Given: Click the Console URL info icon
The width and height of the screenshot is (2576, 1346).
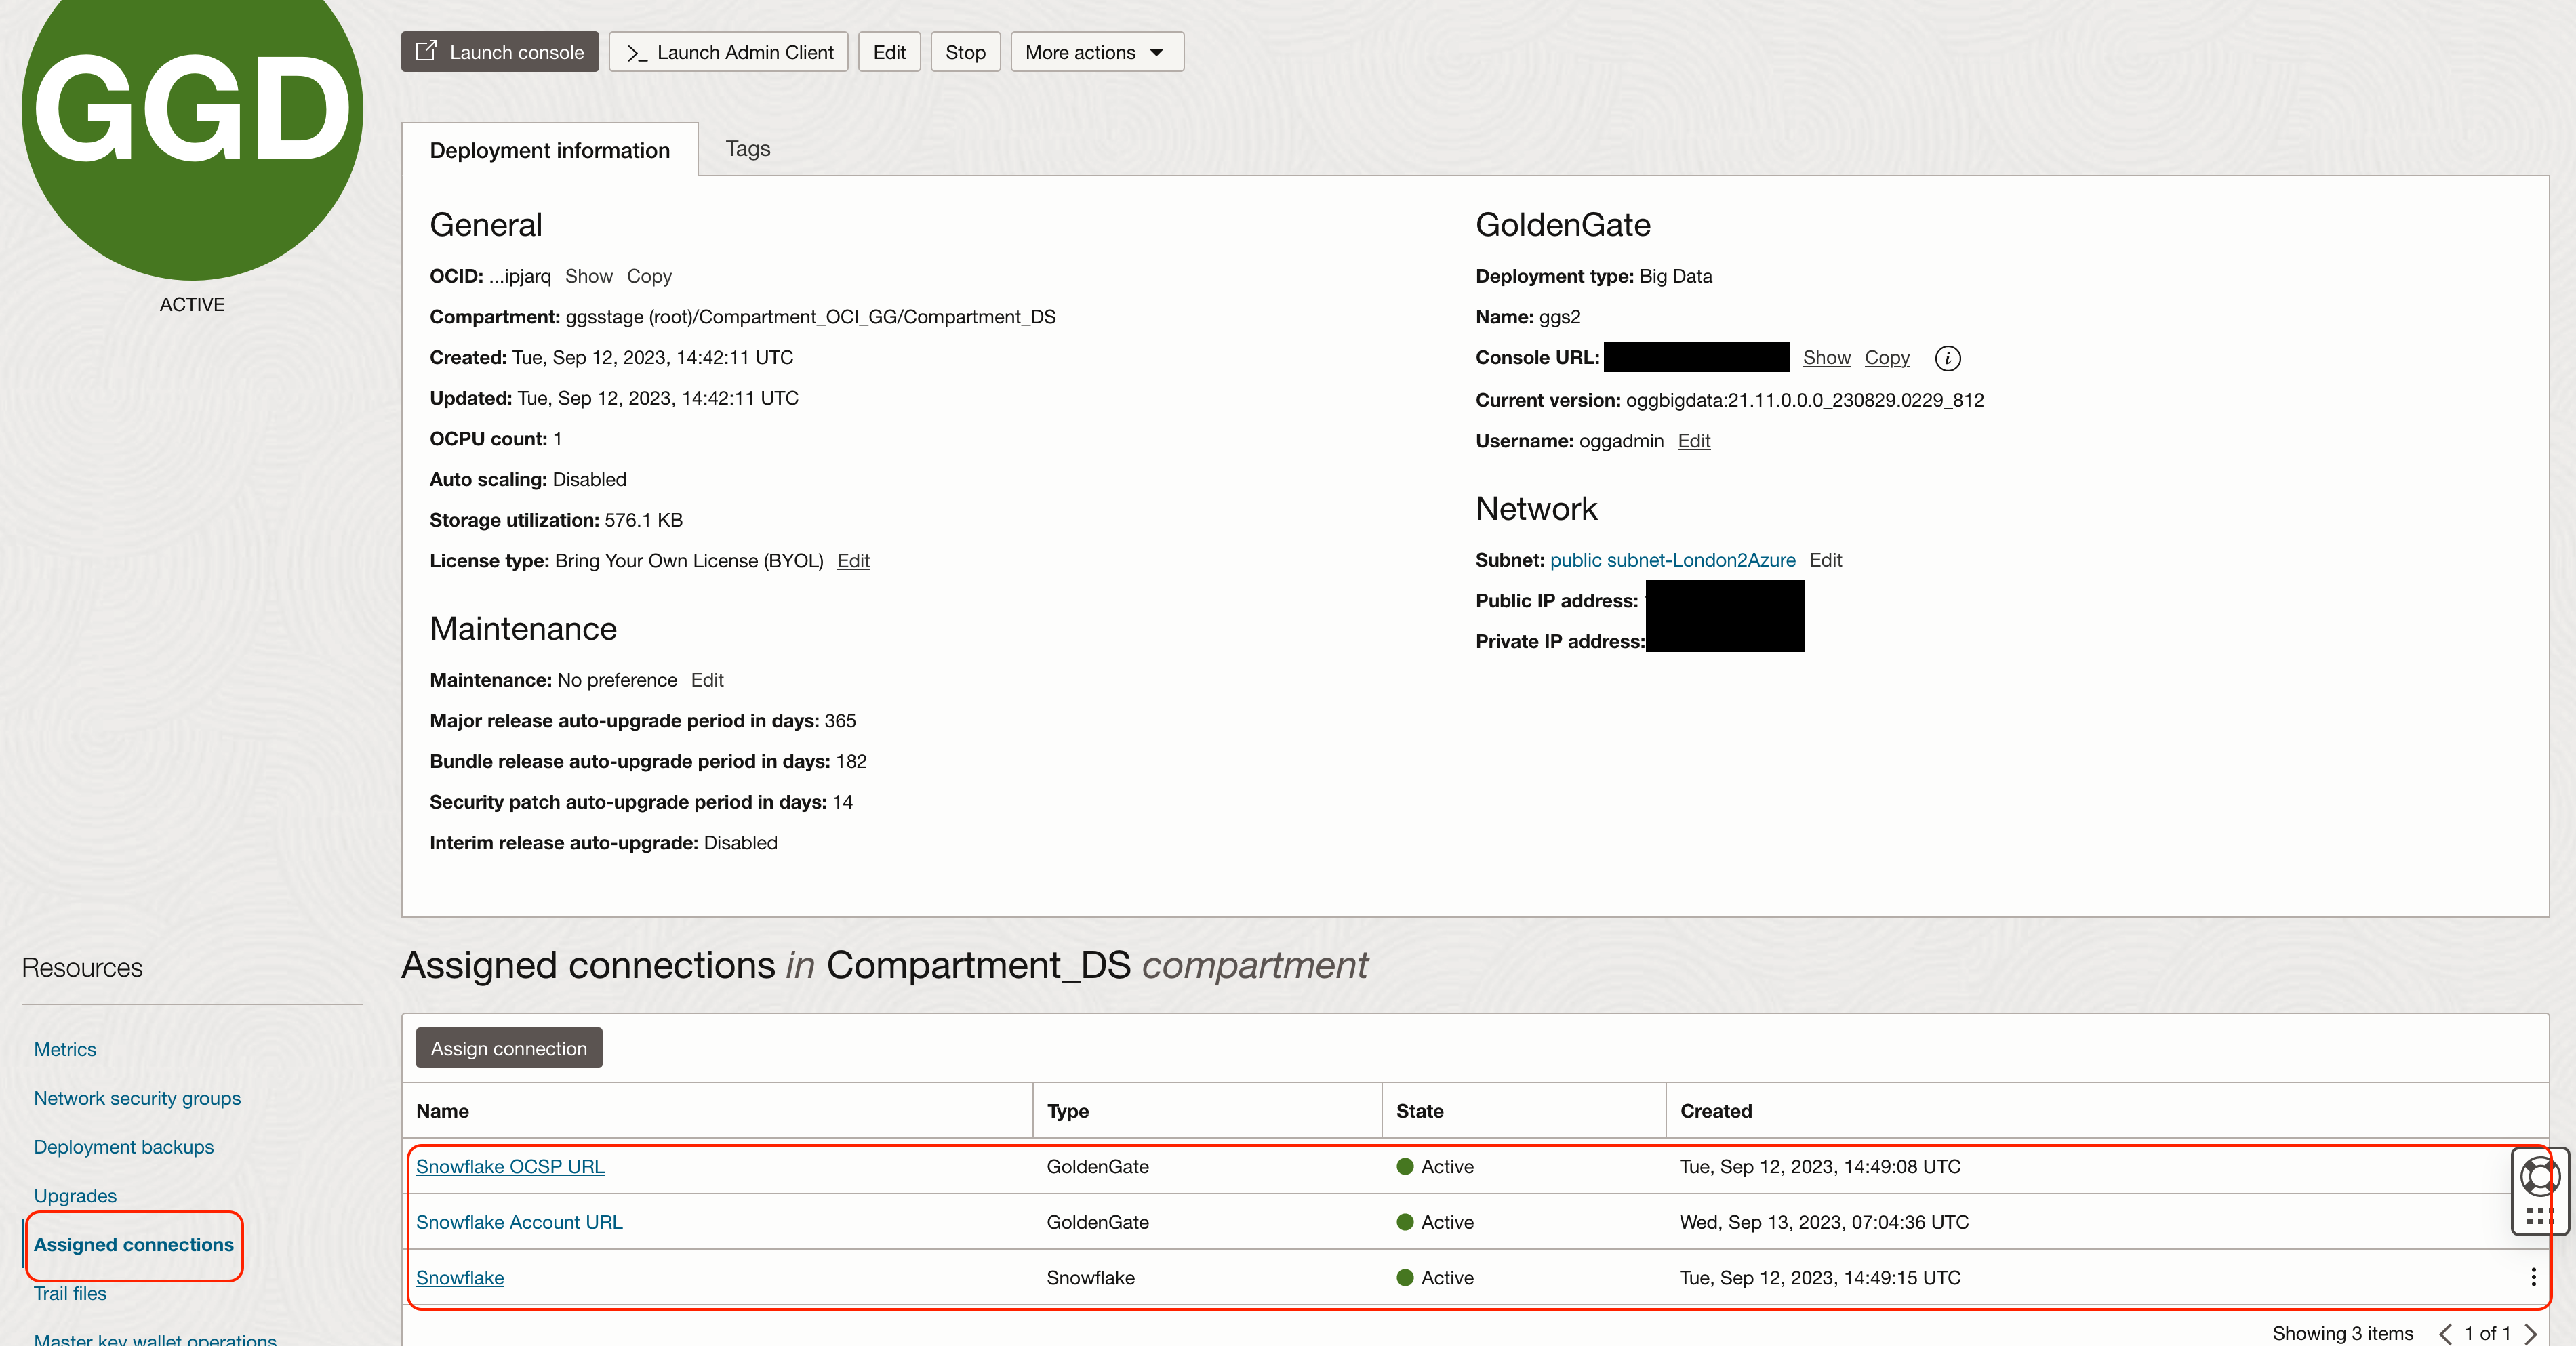Looking at the screenshot, I should pos(1947,358).
